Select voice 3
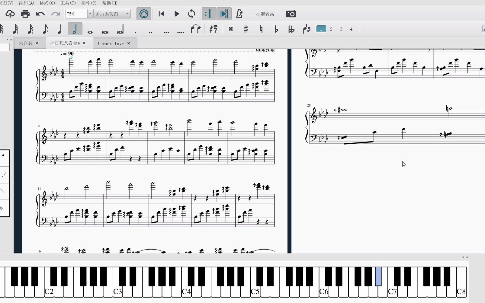The width and height of the screenshot is (485, 303). point(341,29)
